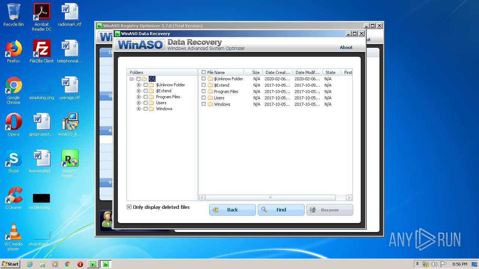The image size is (479, 269).
Task: Open Internet Explorer in taskbar
Action: click(30, 264)
